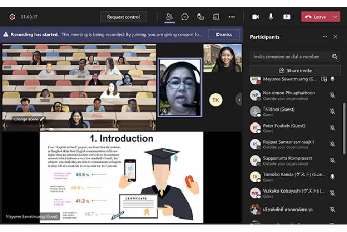Image resolution: width=347 pixels, height=232 pixels.
Task: Click the Invite someone or dial field
Action: [287, 56]
